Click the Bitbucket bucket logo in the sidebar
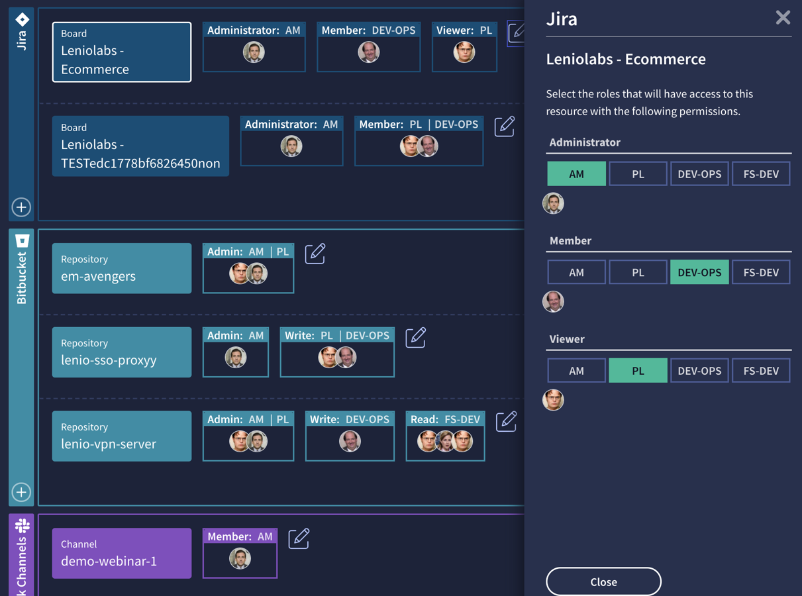Viewport: 802px width, 596px height. (21, 240)
